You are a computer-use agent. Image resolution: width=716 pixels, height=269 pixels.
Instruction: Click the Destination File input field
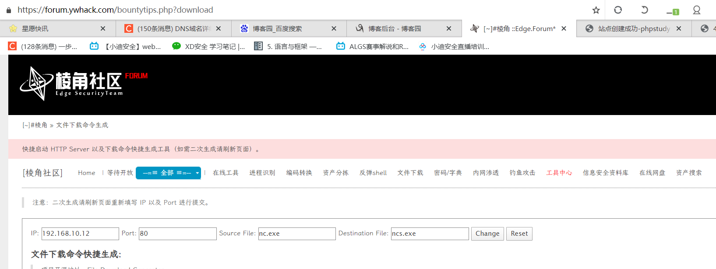click(x=430, y=234)
